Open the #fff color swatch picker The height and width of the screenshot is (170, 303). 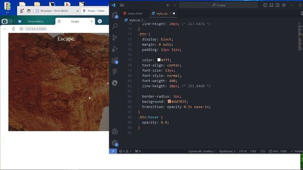coord(159,60)
